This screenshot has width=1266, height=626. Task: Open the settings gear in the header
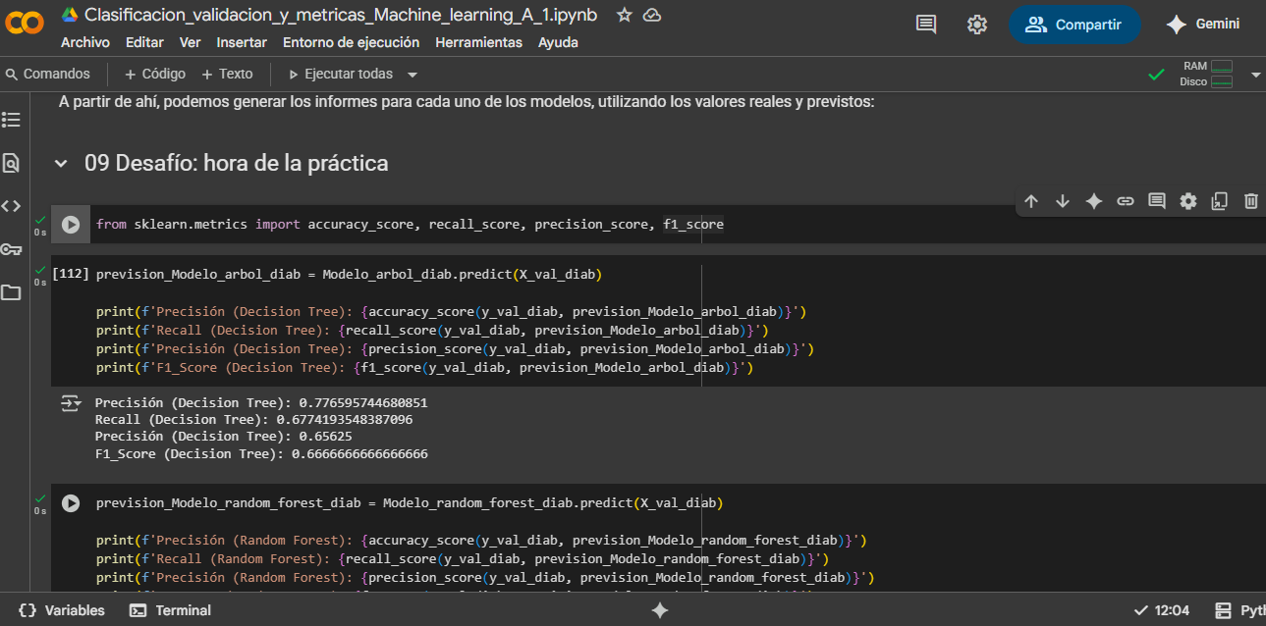pyautogui.click(x=976, y=25)
